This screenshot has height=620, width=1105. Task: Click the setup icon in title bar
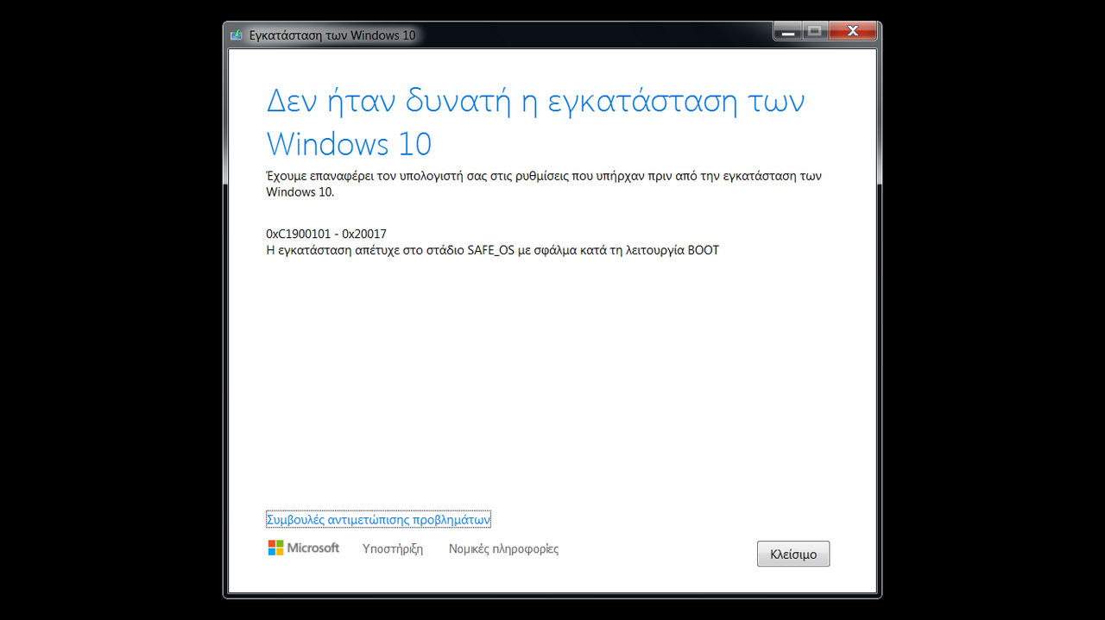tap(236, 35)
